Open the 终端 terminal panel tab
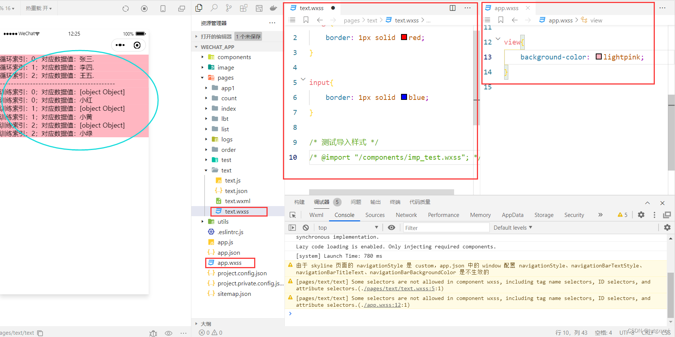 (x=395, y=202)
